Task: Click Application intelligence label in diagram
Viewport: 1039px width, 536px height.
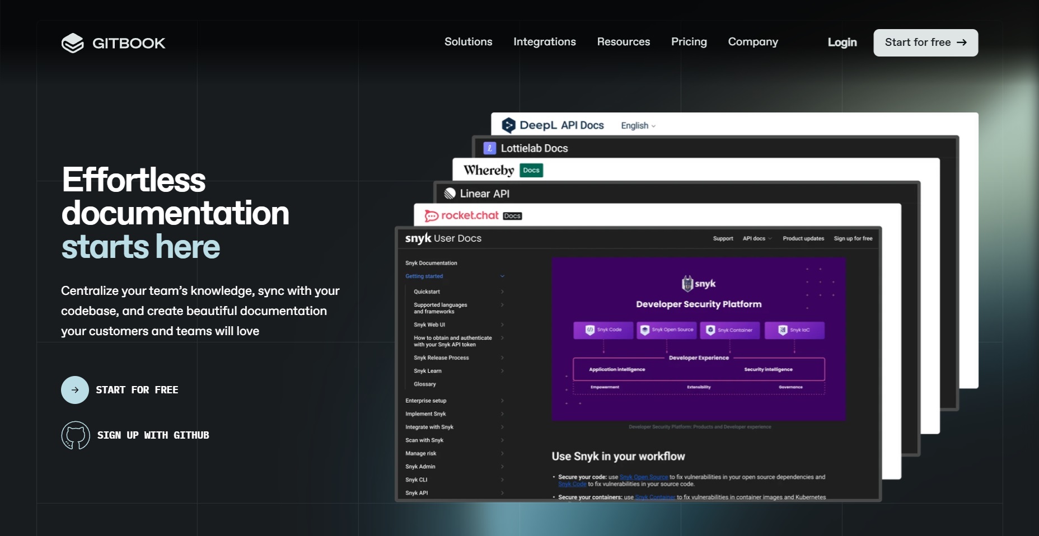Action: (617, 370)
